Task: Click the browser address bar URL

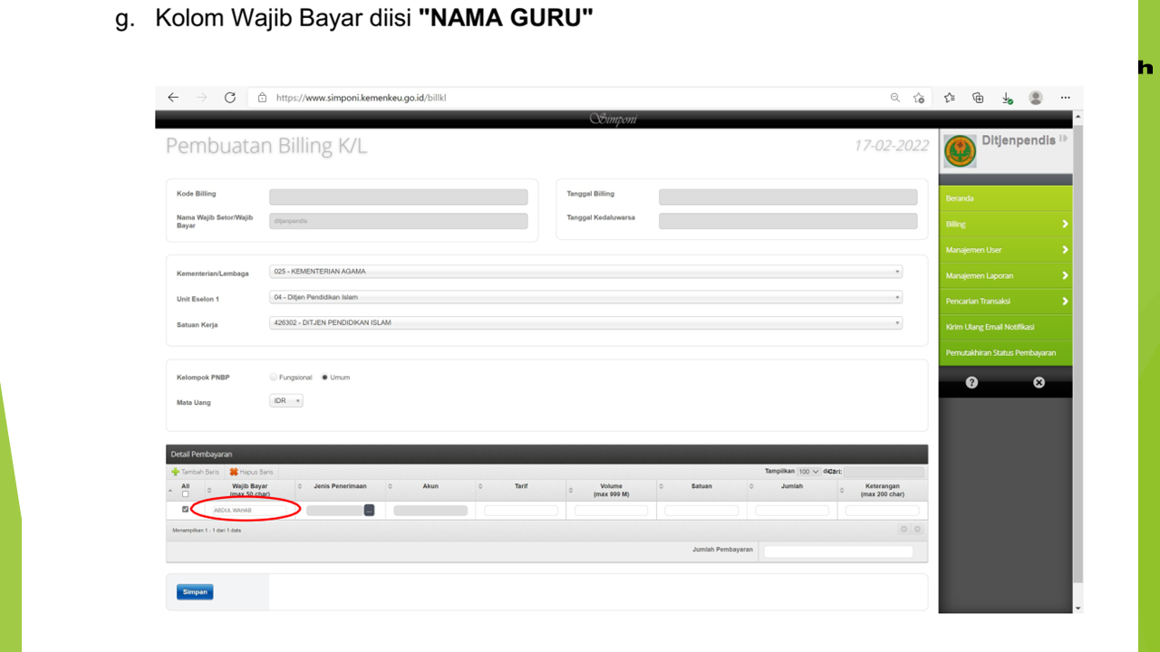Action: (361, 98)
